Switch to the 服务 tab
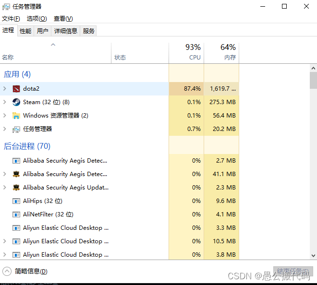Viewport: 317px width, 285px height. 88,31
